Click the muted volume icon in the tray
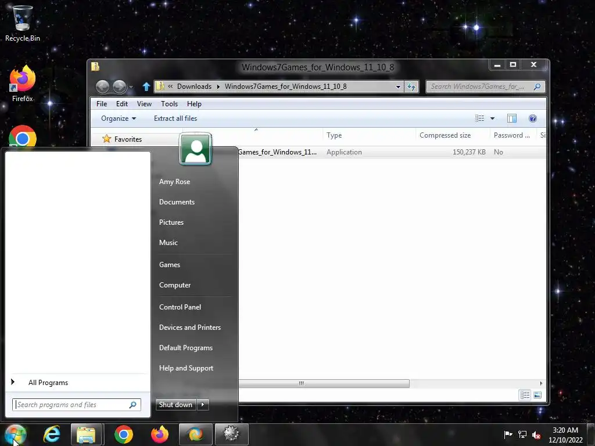Viewport: 595px width, 446px height. (536, 434)
